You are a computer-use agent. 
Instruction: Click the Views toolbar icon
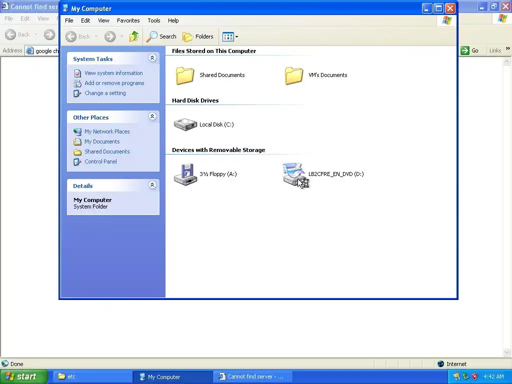[x=228, y=36]
